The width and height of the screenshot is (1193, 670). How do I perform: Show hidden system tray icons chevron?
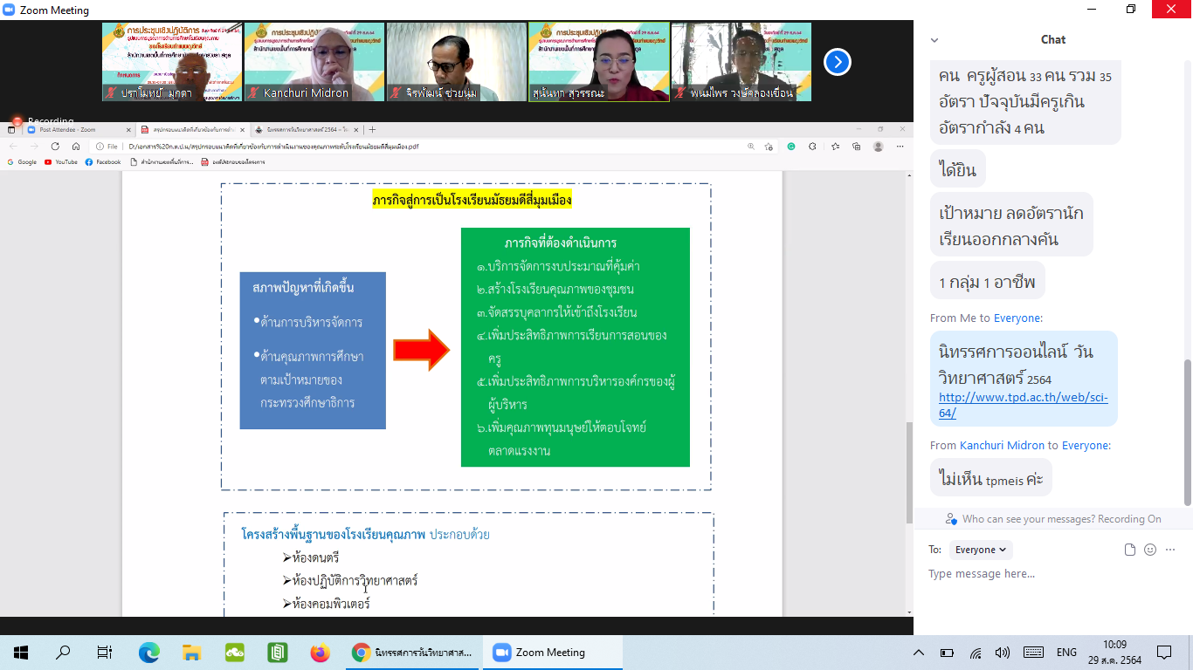pyautogui.click(x=919, y=653)
